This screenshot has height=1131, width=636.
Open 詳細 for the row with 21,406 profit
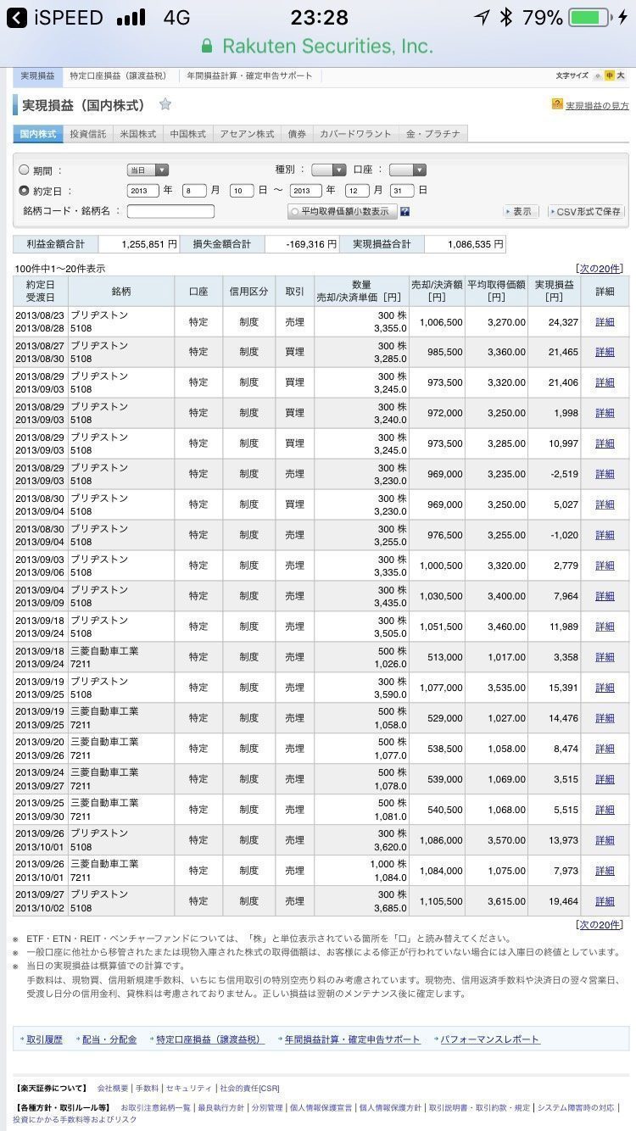coord(605,382)
